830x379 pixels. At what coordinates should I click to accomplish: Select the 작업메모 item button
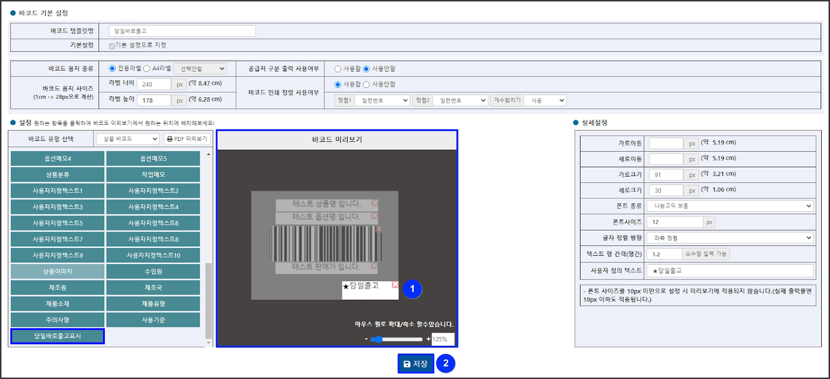pyautogui.click(x=153, y=174)
